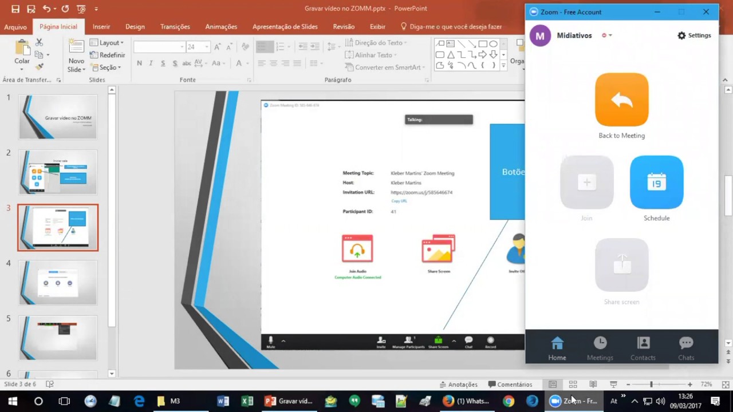Image resolution: width=733 pixels, height=412 pixels.
Task: Select slide 1 thumbnail Gravar vídeo no ZOMM
Action: pos(58,117)
